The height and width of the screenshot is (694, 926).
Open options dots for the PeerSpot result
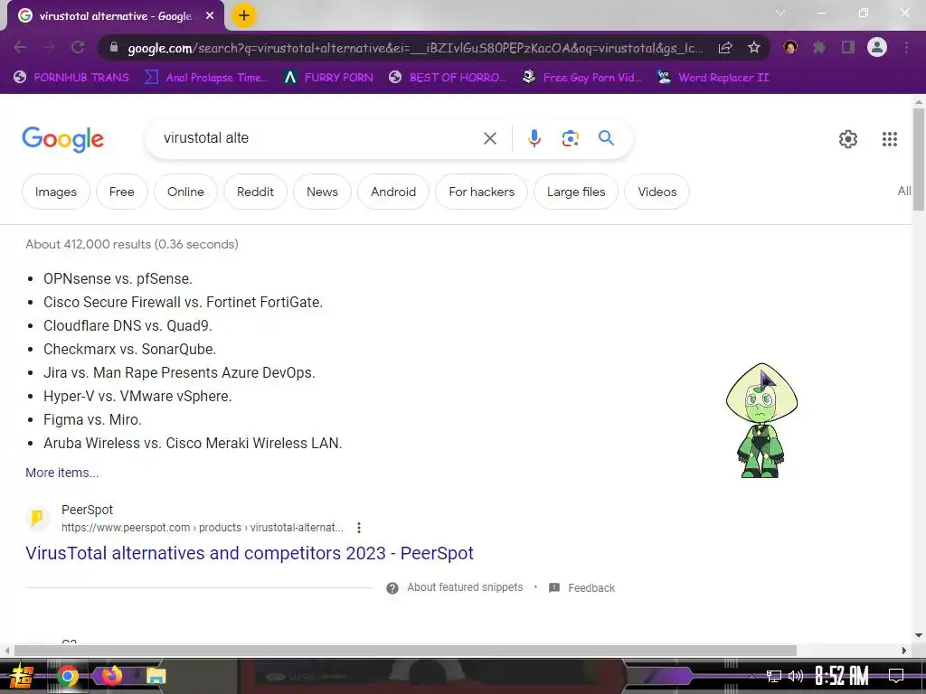coord(358,528)
